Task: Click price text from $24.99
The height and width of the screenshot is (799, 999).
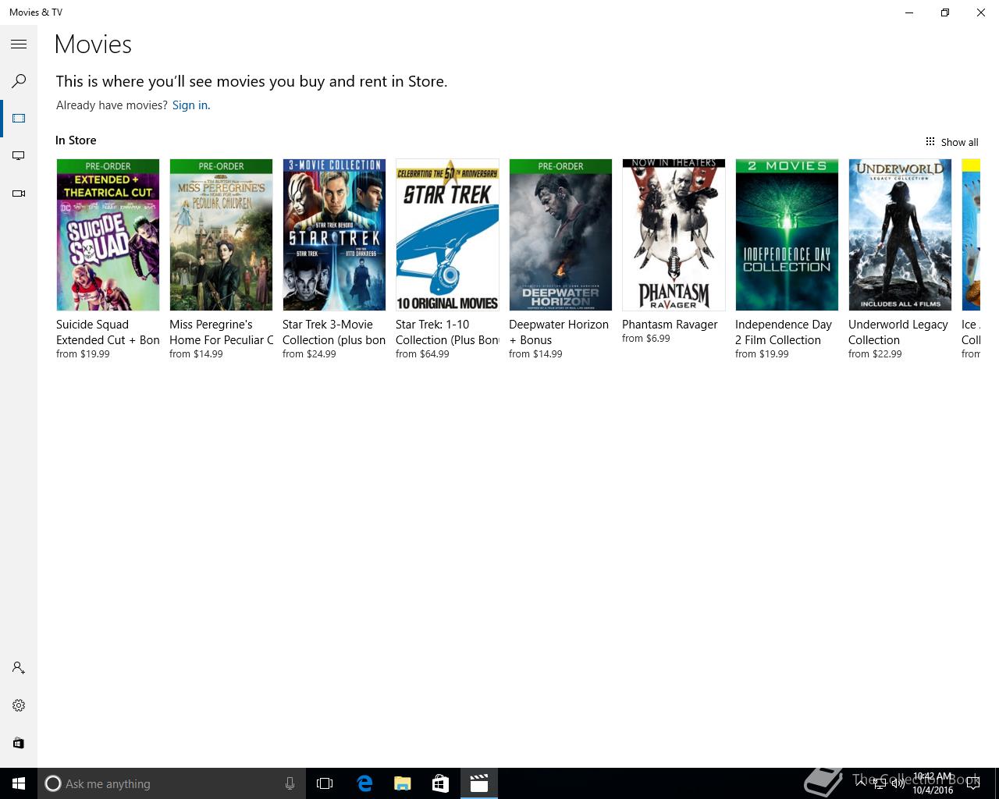Action: click(309, 354)
